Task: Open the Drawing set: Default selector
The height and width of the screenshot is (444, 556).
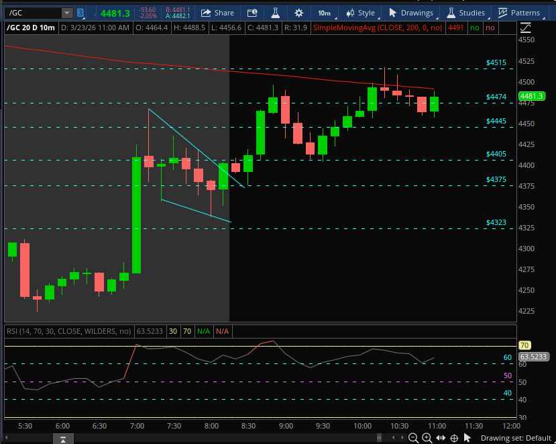Action: coord(516,438)
